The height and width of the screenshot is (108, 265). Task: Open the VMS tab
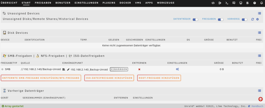coord(138,3)
